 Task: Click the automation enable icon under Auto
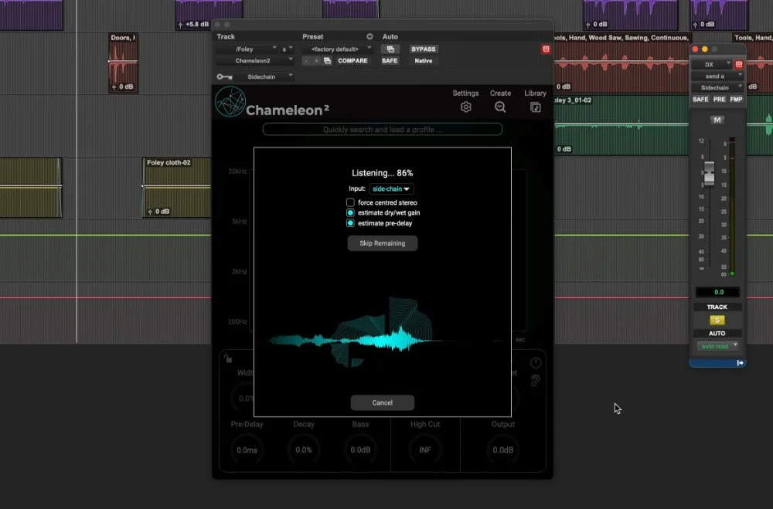click(x=390, y=49)
